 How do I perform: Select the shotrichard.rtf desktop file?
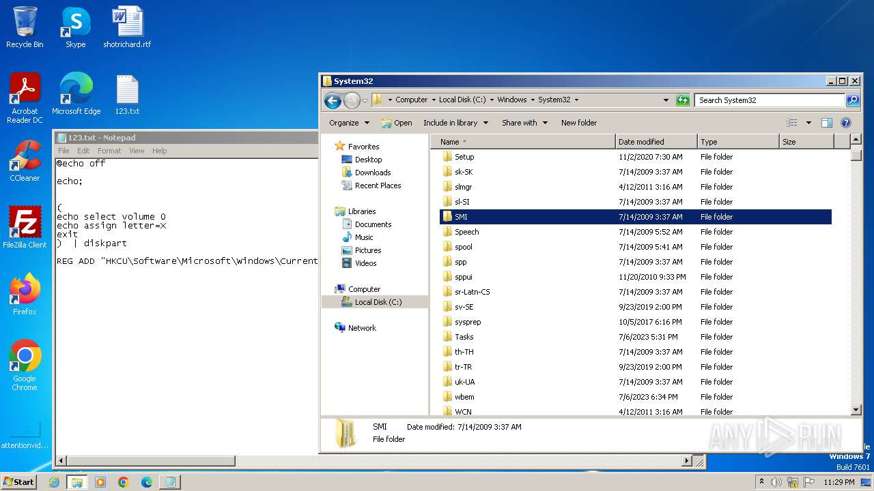tap(127, 27)
